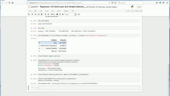Open command palette keyboard icon
Screen dimensions: 170x96
coord(79,14)
